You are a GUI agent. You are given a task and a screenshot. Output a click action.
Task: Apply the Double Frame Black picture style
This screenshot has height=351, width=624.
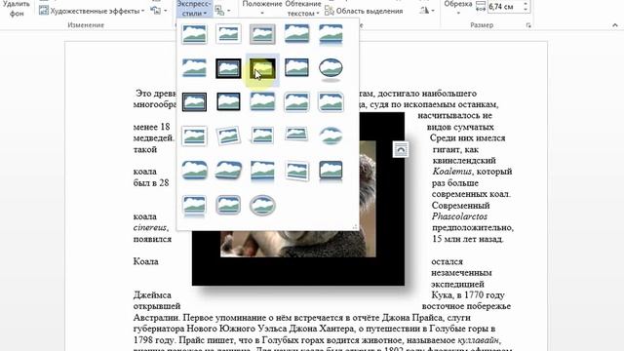228,68
